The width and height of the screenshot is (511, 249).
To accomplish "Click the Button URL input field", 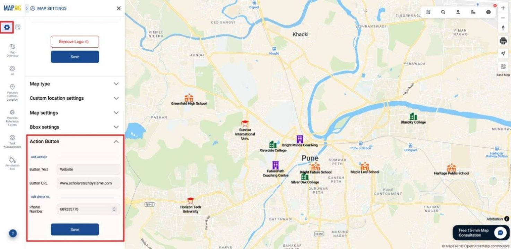I will (x=88, y=183).
